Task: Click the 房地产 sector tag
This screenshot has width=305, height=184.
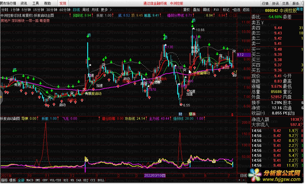Action: point(6,21)
